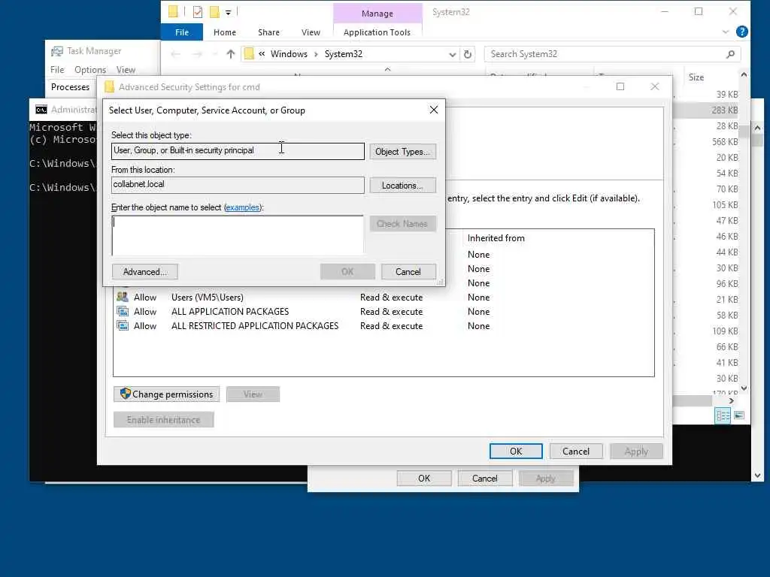Click System32 in the address breadcrumb

coord(343,54)
